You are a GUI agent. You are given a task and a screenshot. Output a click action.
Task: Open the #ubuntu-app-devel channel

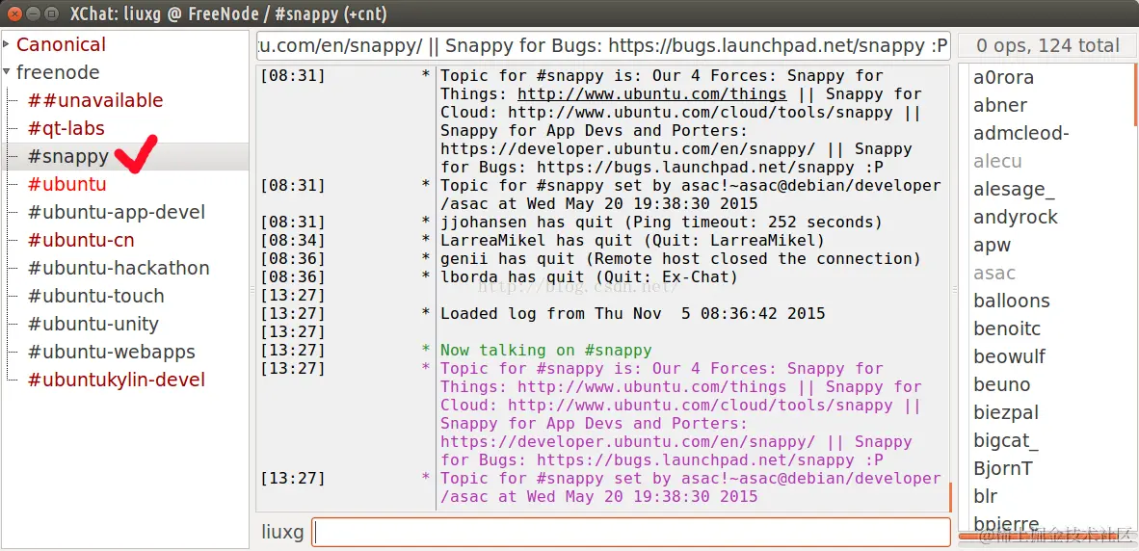pos(117,213)
